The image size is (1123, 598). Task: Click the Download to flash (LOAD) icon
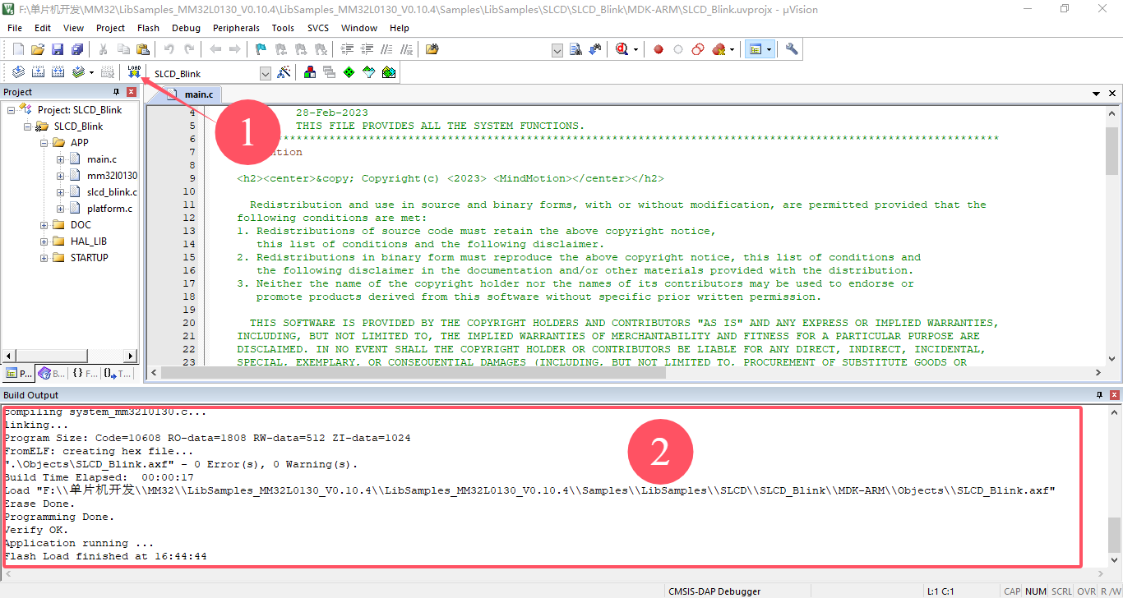pyautogui.click(x=134, y=72)
